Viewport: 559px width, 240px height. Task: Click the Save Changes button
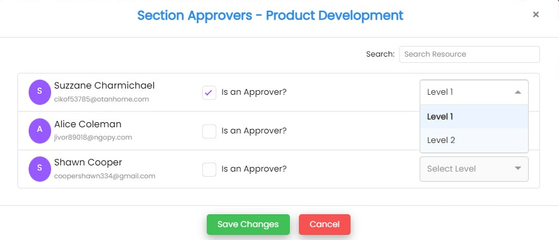(x=248, y=224)
